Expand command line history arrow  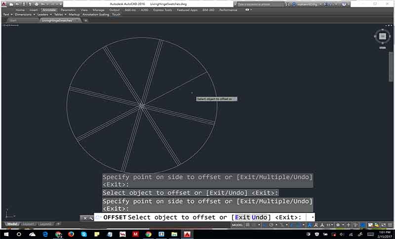313,217
